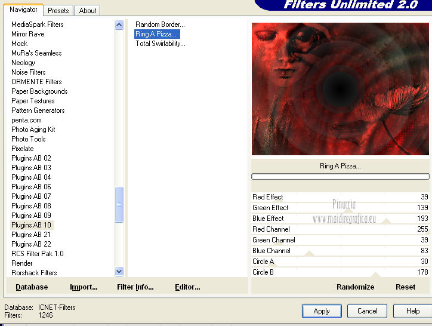The image size is (432, 326).
Task: Select Noise Filters category
Action: coord(29,72)
